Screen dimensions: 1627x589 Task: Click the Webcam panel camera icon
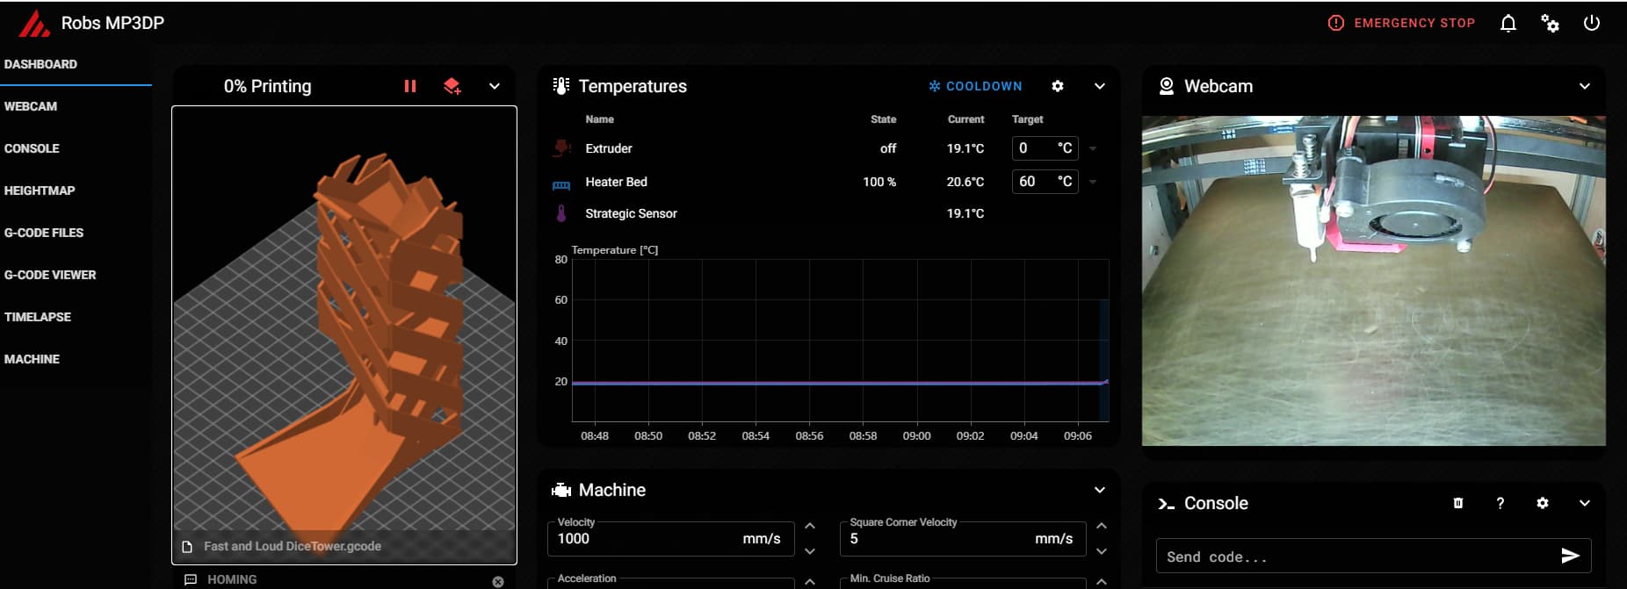pyautogui.click(x=1166, y=86)
